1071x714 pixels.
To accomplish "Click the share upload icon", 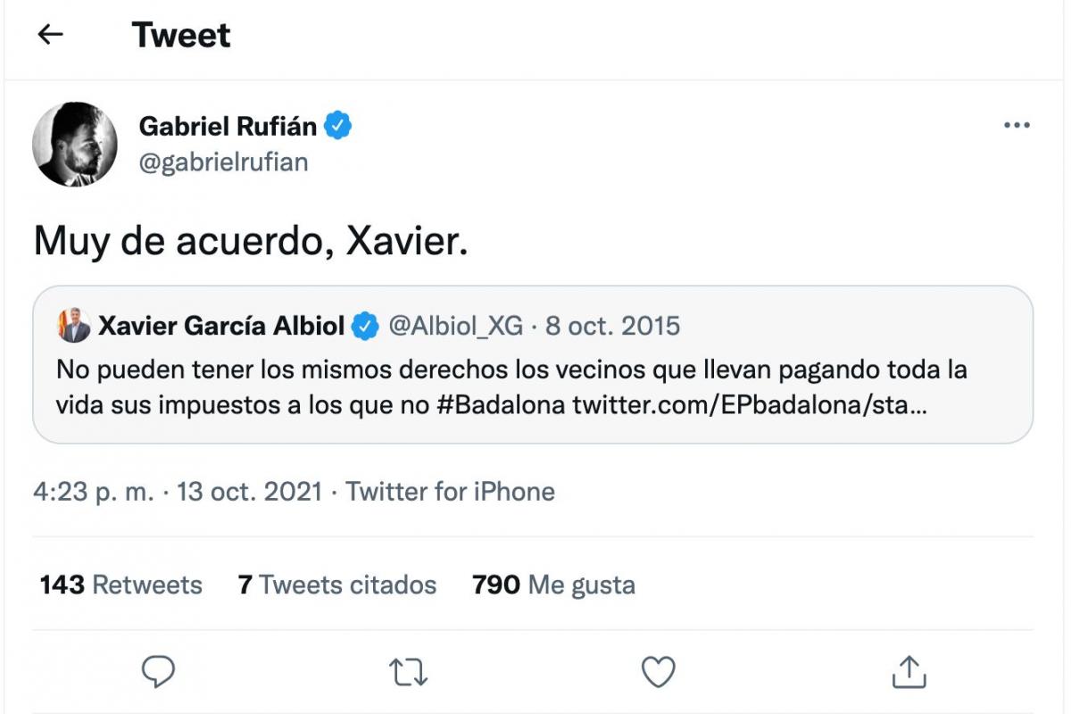I will tap(909, 671).
